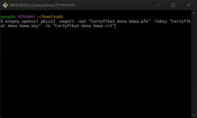Click the "Certyfikat Anna Nowa.pfx" filename

120,21
